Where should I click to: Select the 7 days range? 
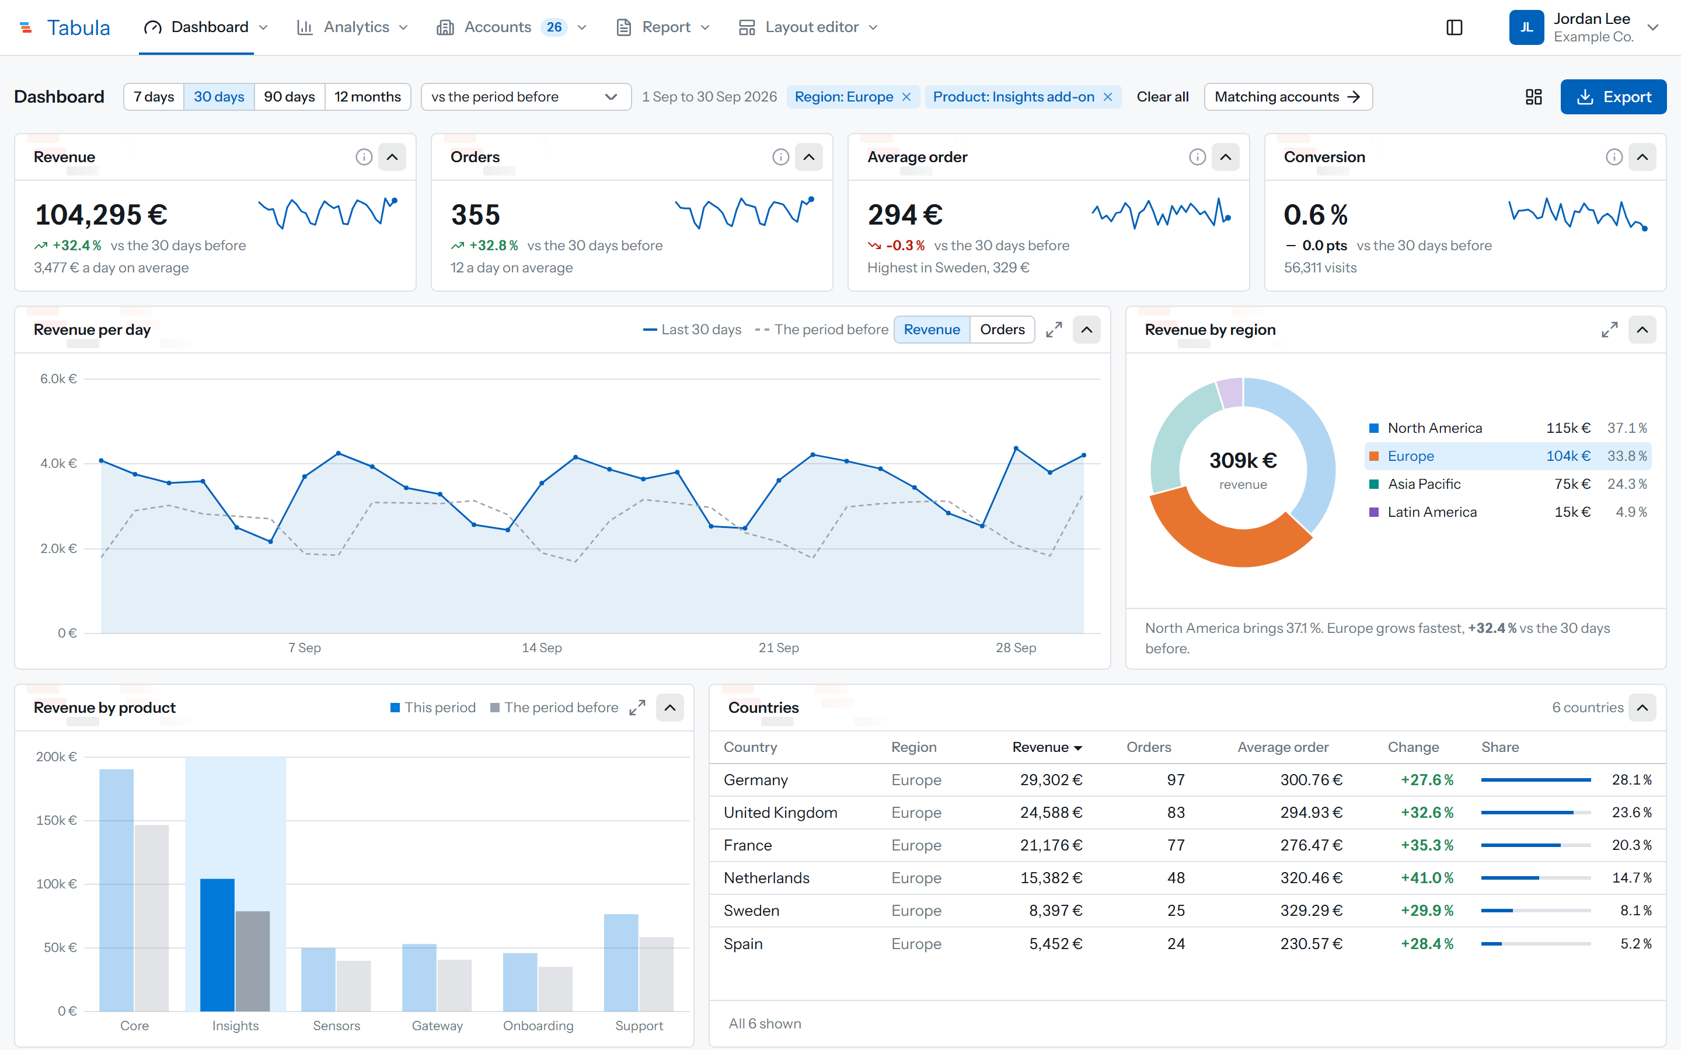tap(154, 96)
